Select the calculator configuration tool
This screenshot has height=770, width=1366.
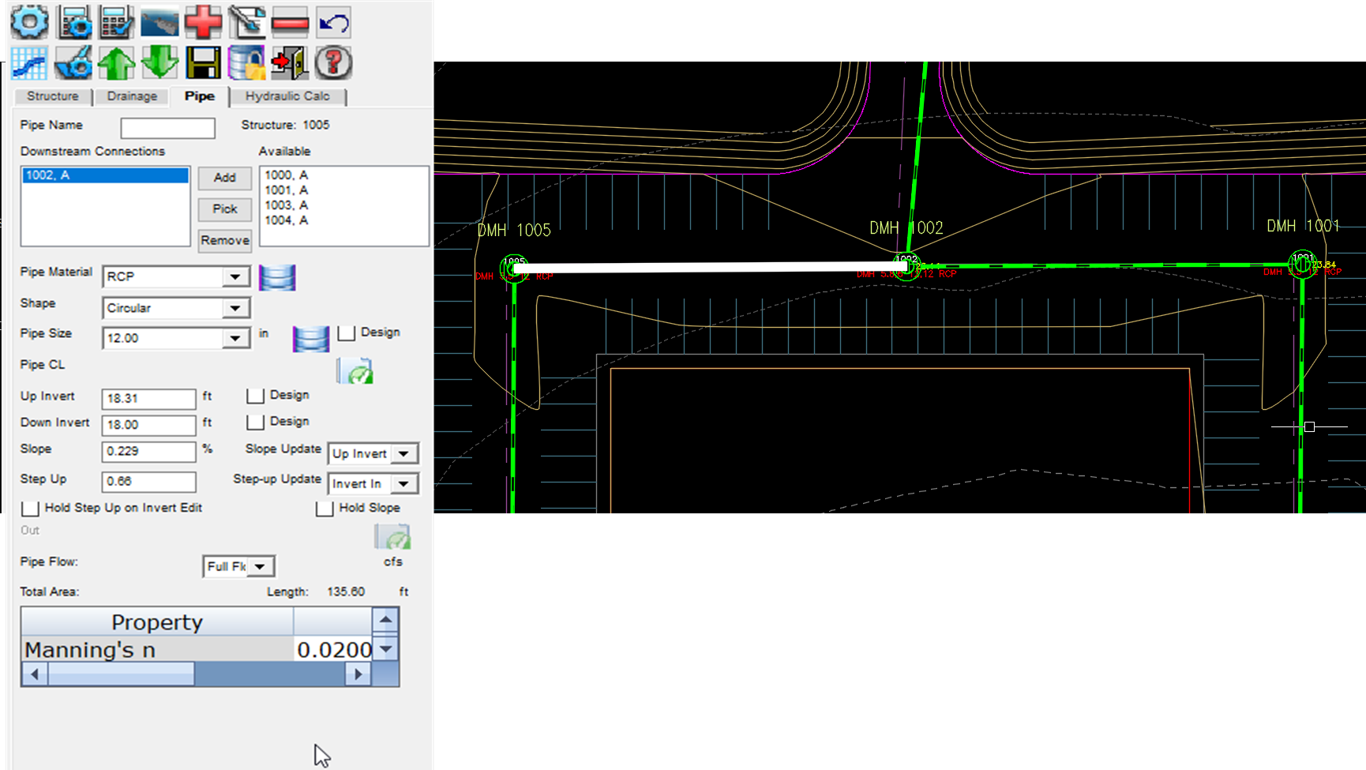coord(73,22)
